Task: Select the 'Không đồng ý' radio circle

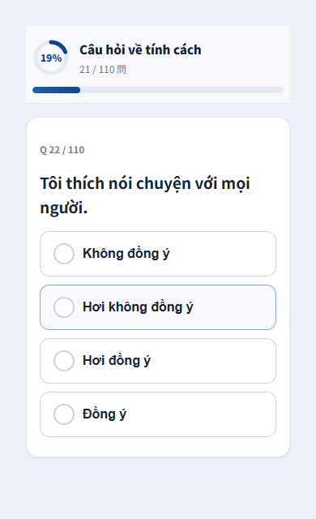Action: tap(64, 254)
